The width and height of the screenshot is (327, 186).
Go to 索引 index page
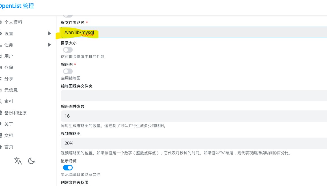pyautogui.click(x=9, y=101)
